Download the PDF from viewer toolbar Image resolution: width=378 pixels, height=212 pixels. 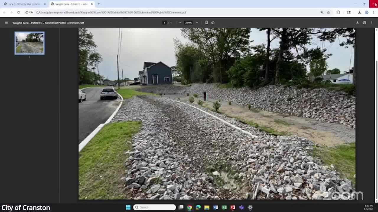click(x=357, y=23)
